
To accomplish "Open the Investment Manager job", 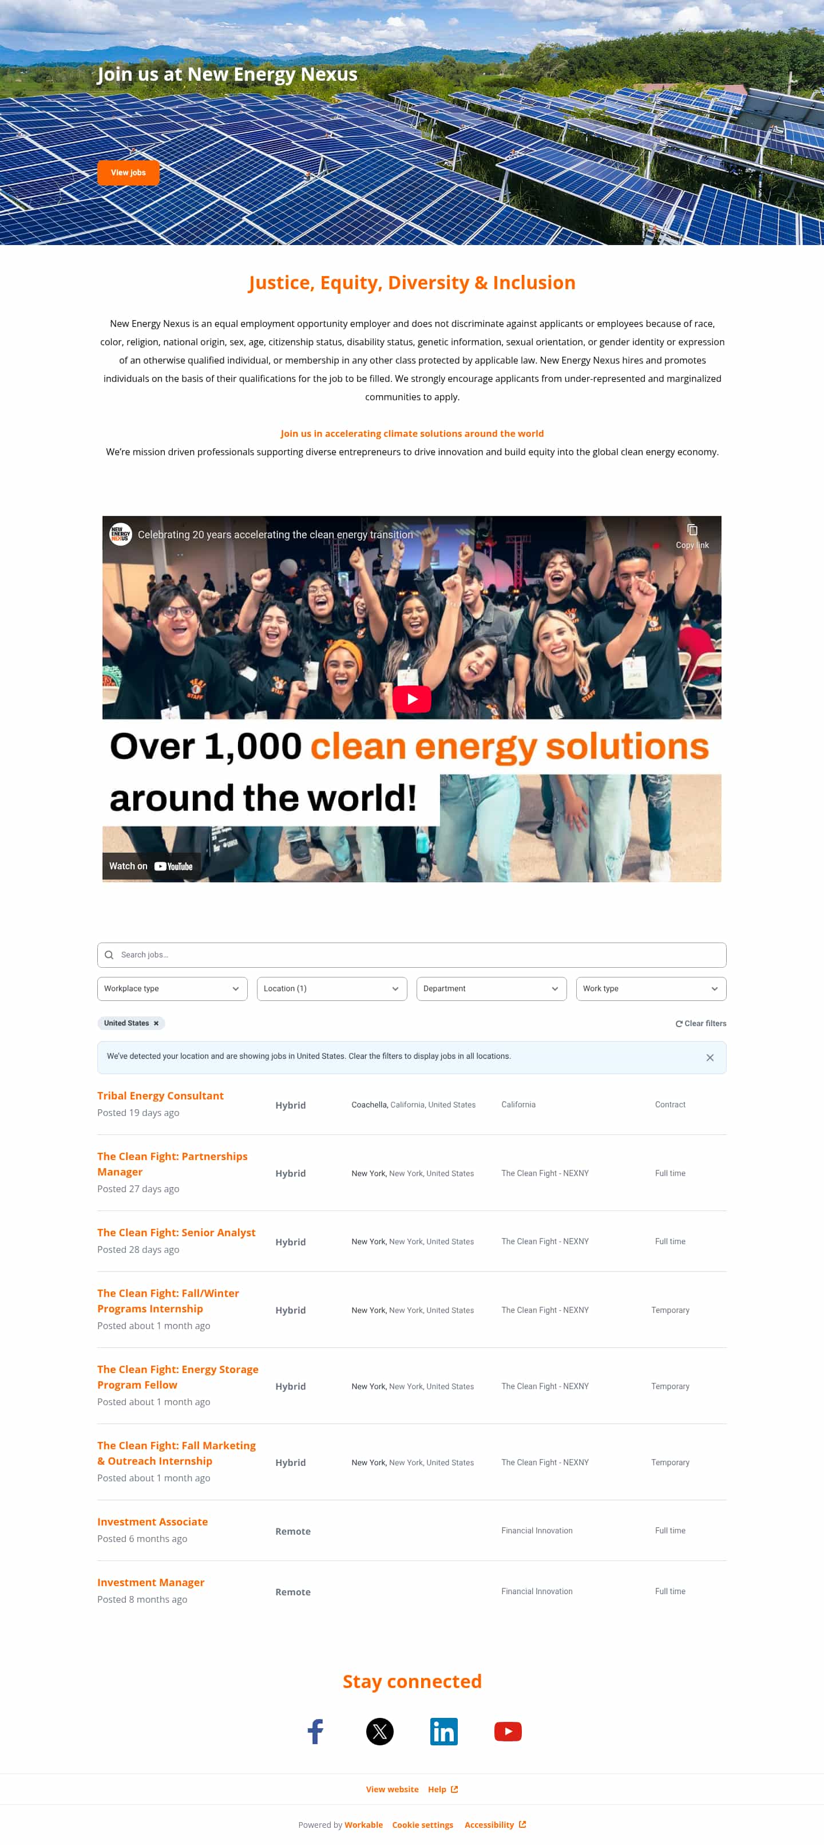I will [x=151, y=1583].
